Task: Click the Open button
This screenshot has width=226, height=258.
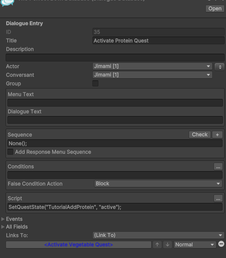Action: point(215,9)
